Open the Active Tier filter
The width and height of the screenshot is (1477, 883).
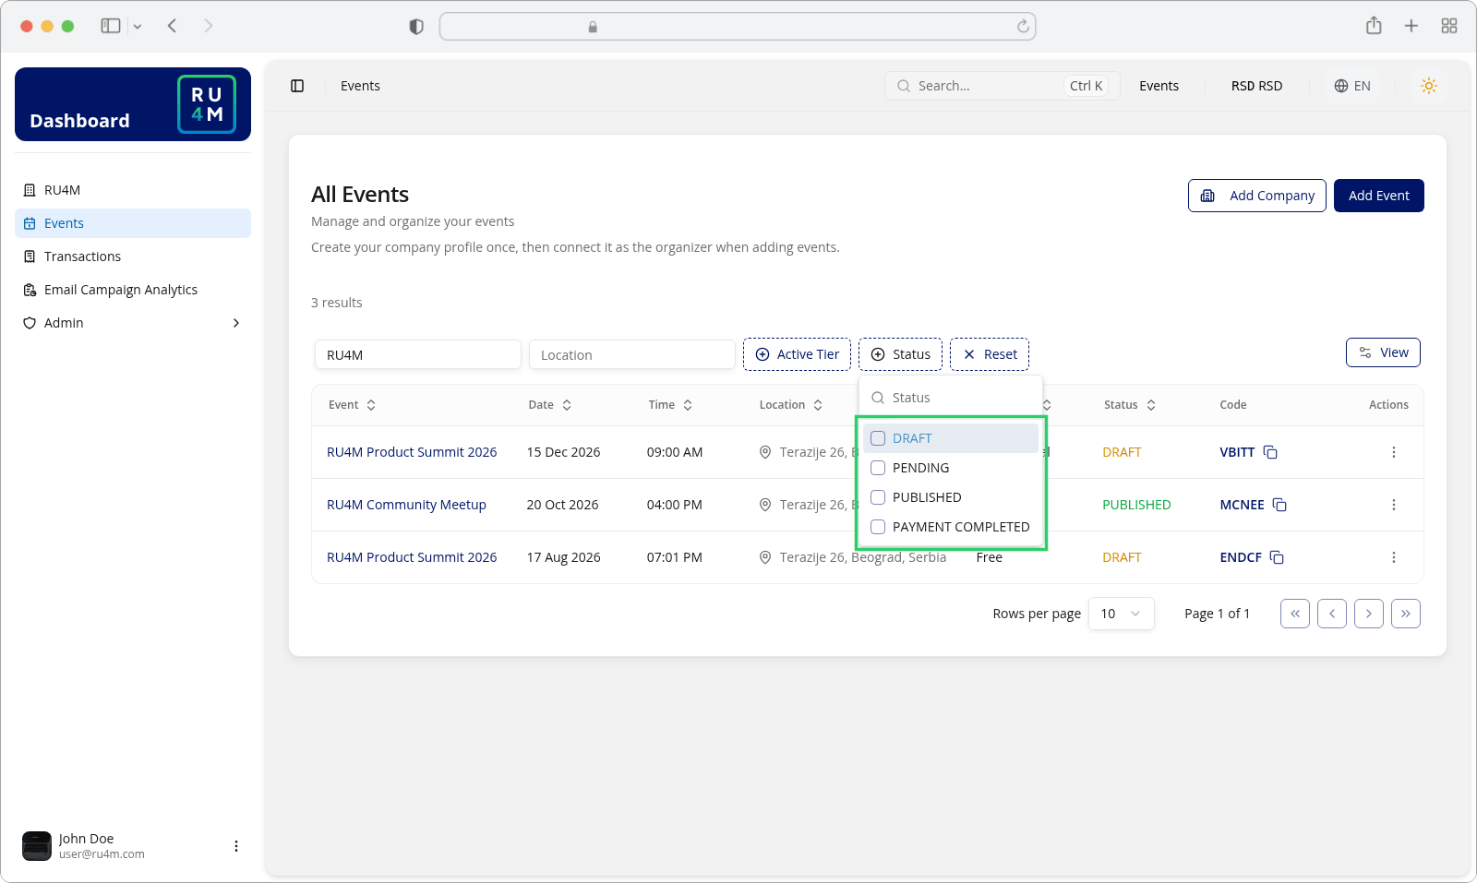(798, 354)
